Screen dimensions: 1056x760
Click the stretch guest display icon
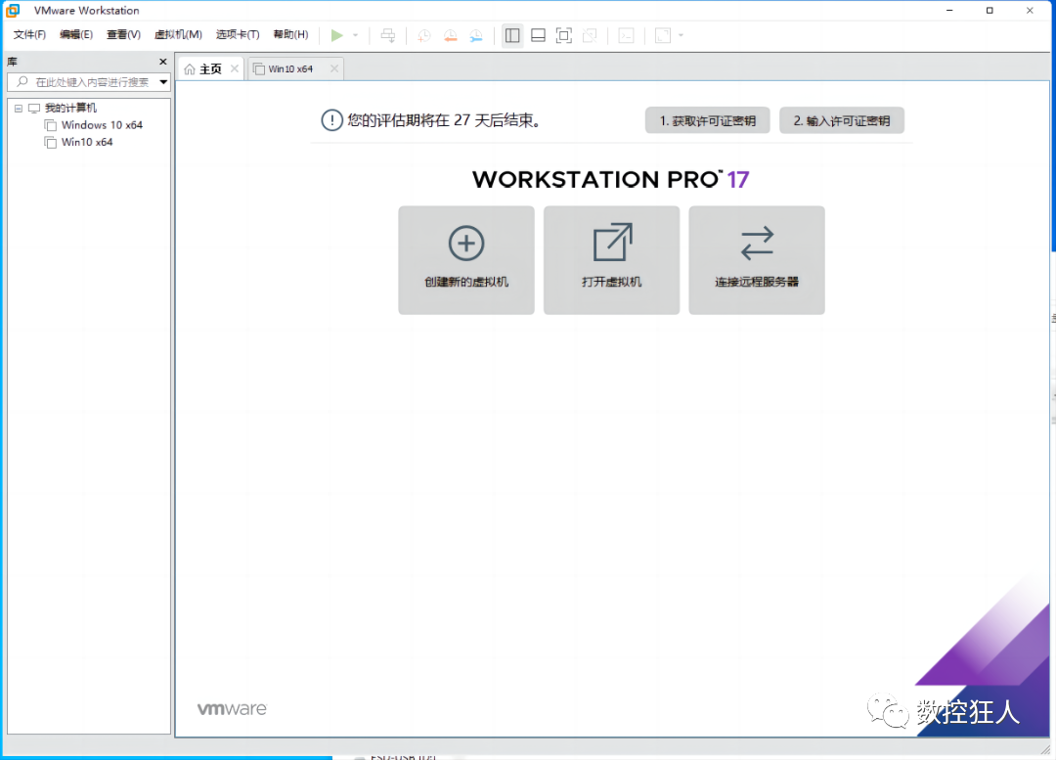[663, 36]
